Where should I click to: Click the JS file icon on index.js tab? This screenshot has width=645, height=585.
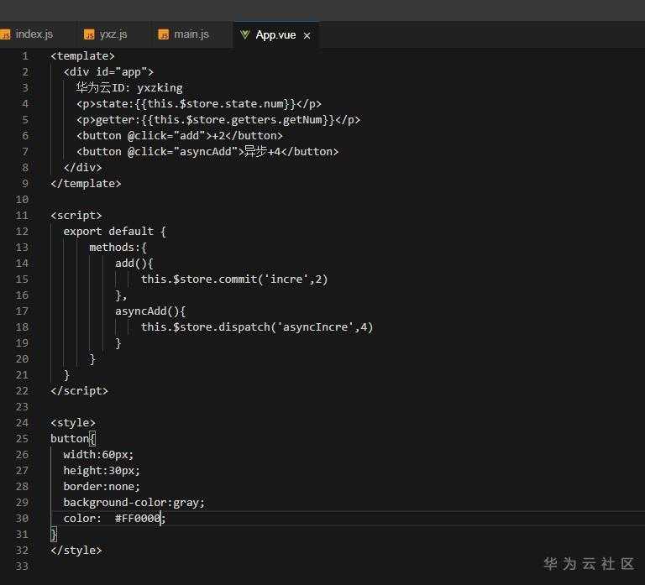point(5,34)
